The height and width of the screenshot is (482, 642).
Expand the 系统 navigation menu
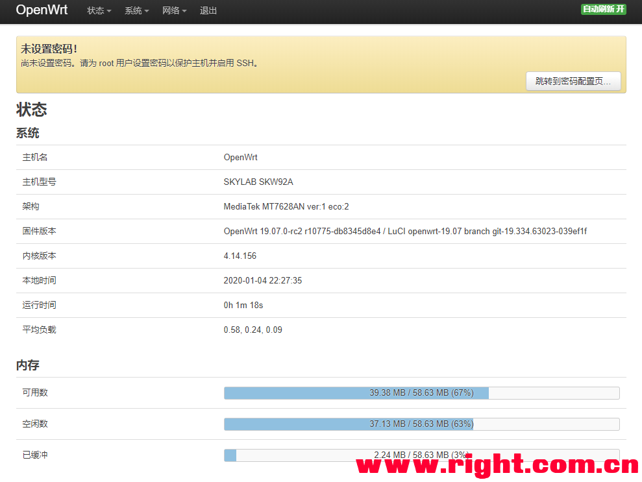pos(136,11)
